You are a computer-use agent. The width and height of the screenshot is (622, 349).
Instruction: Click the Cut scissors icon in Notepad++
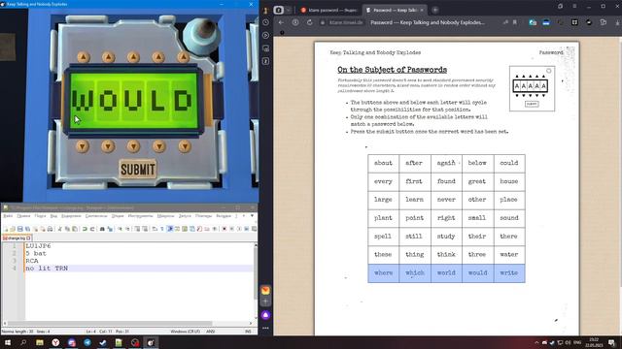pos(60,229)
